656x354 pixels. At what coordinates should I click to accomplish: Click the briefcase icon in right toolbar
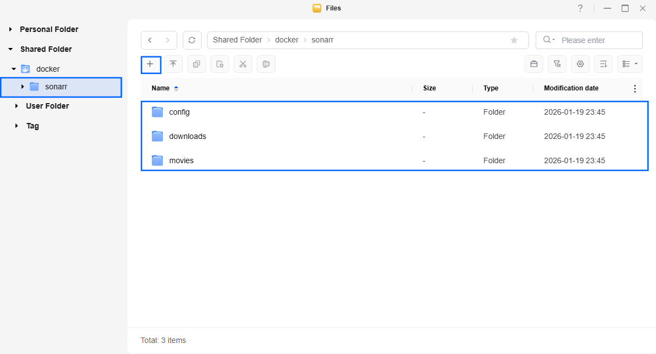click(533, 64)
